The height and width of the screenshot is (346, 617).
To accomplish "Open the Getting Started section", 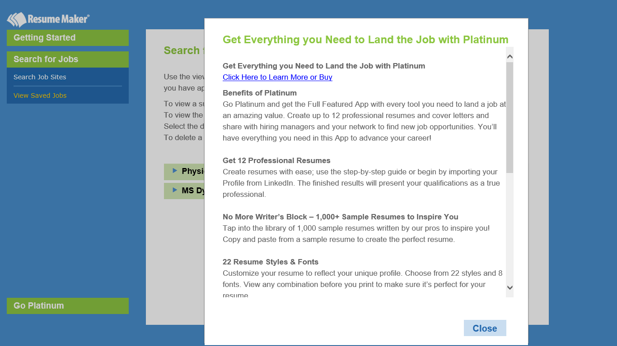I will pyautogui.click(x=68, y=38).
